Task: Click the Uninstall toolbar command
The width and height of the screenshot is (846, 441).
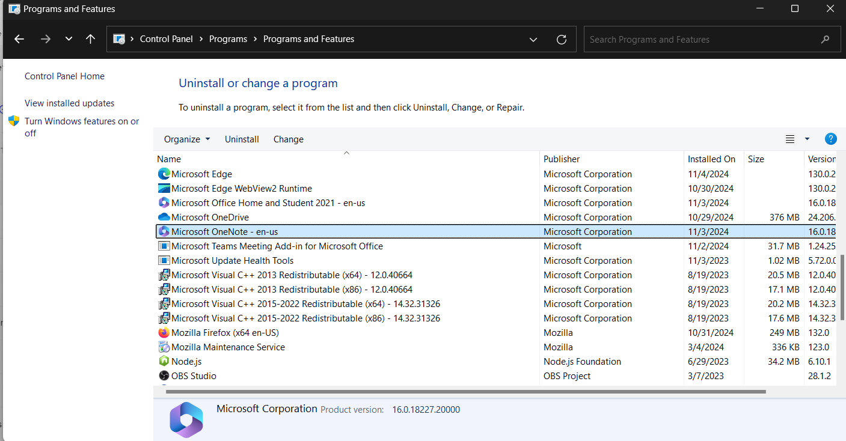Action: click(242, 139)
